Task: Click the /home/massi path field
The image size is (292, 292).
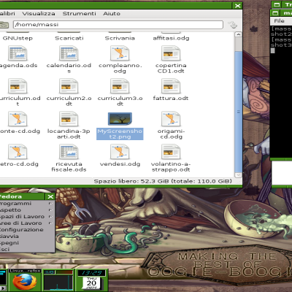Action: click(x=118, y=25)
